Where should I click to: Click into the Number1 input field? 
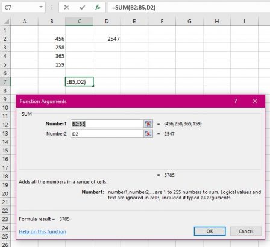107,123
